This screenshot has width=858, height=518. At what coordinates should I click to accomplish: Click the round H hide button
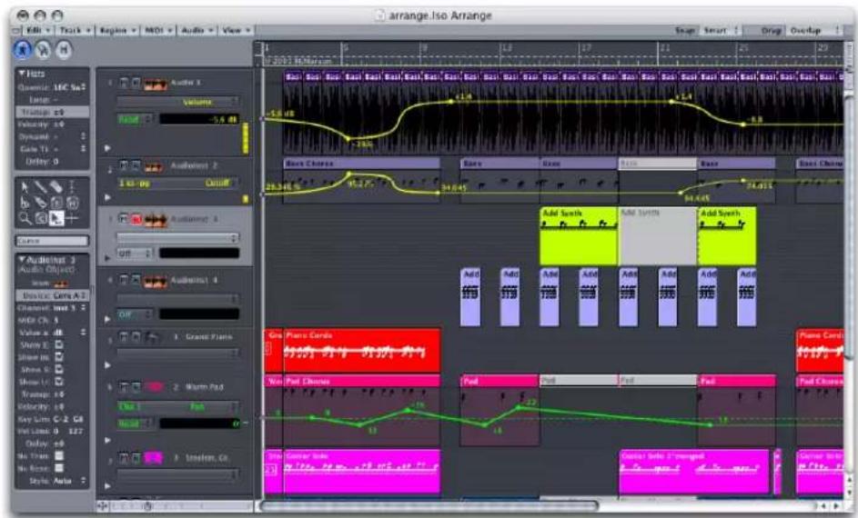click(64, 50)
